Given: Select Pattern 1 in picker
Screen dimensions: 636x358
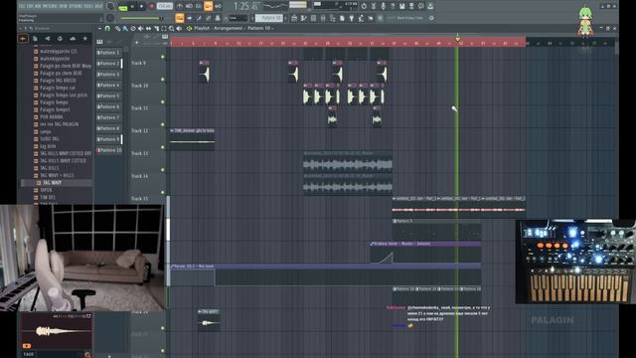Looking at the screenshot, I should [108, 53].
